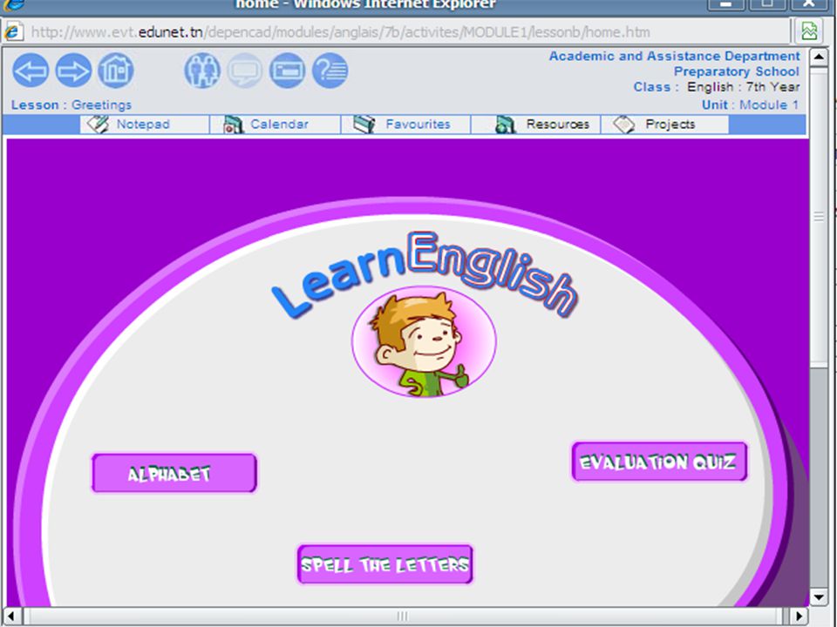
Task: Maximize the Internet Explorer window
Action: pyautogui.click(x=767, y=5)
